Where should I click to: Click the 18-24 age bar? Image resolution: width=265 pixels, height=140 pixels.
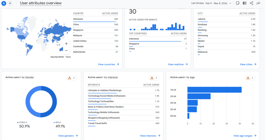214,90
